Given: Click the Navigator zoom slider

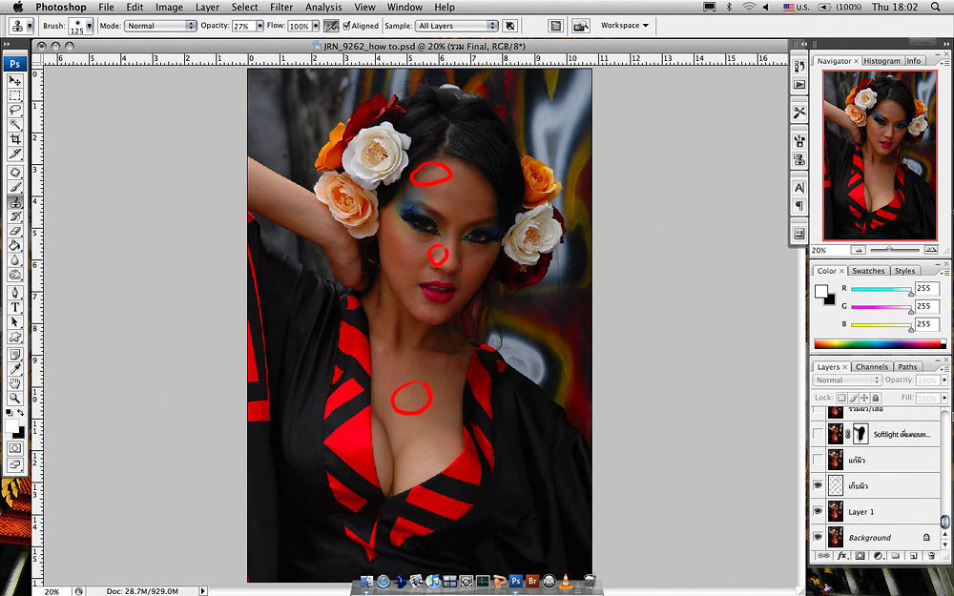Looking at the screenshot, I should coord(894,250).
